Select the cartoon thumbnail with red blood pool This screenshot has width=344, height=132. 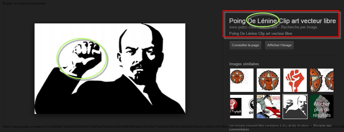click(268, 107)
